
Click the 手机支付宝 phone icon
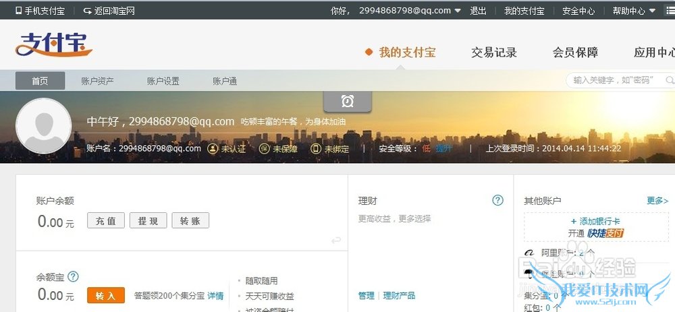tap(18, 11)
